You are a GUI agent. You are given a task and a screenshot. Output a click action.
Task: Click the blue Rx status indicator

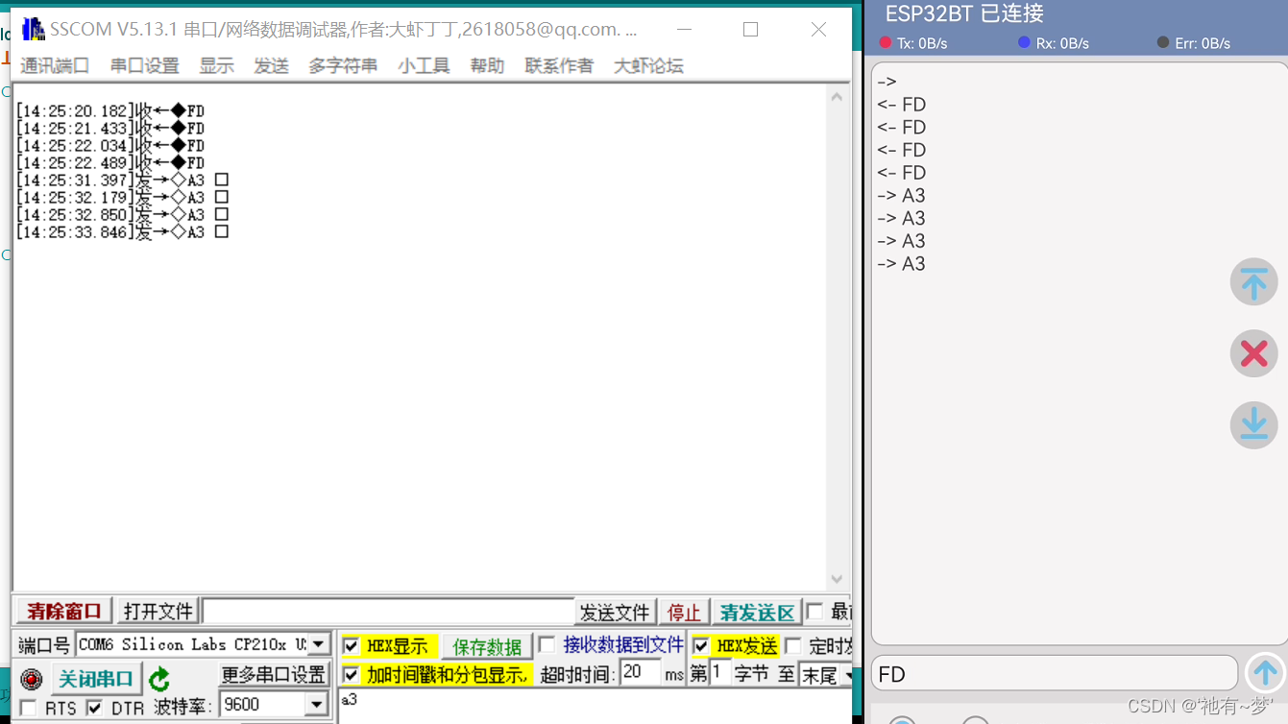coord(1024,42)
